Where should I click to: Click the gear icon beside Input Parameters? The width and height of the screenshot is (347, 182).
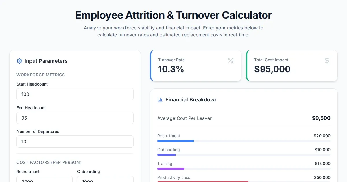point(19,61)
